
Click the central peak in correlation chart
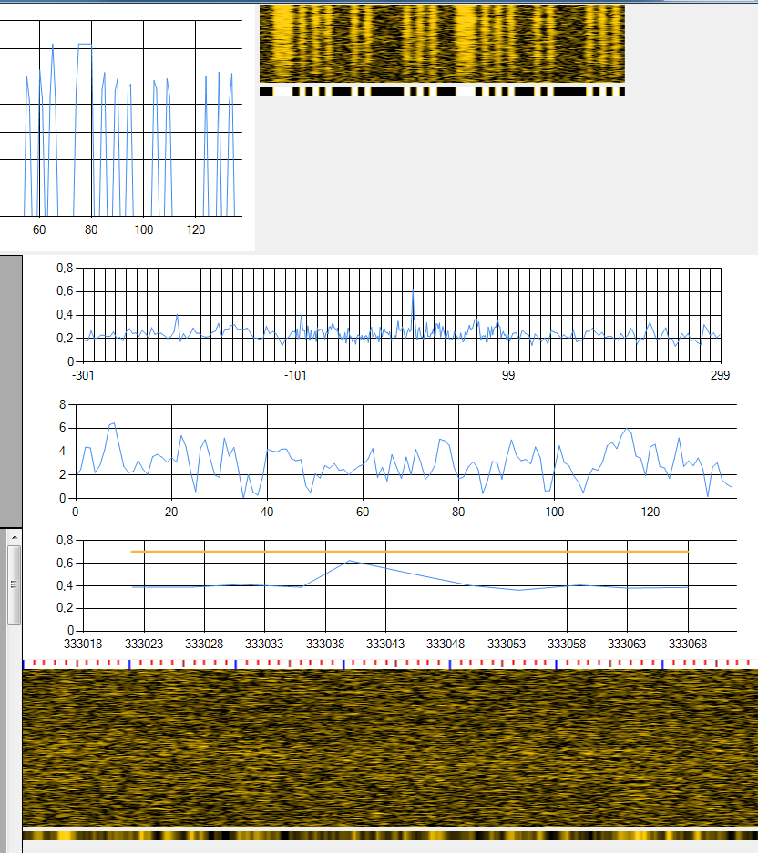pos(413,291)
